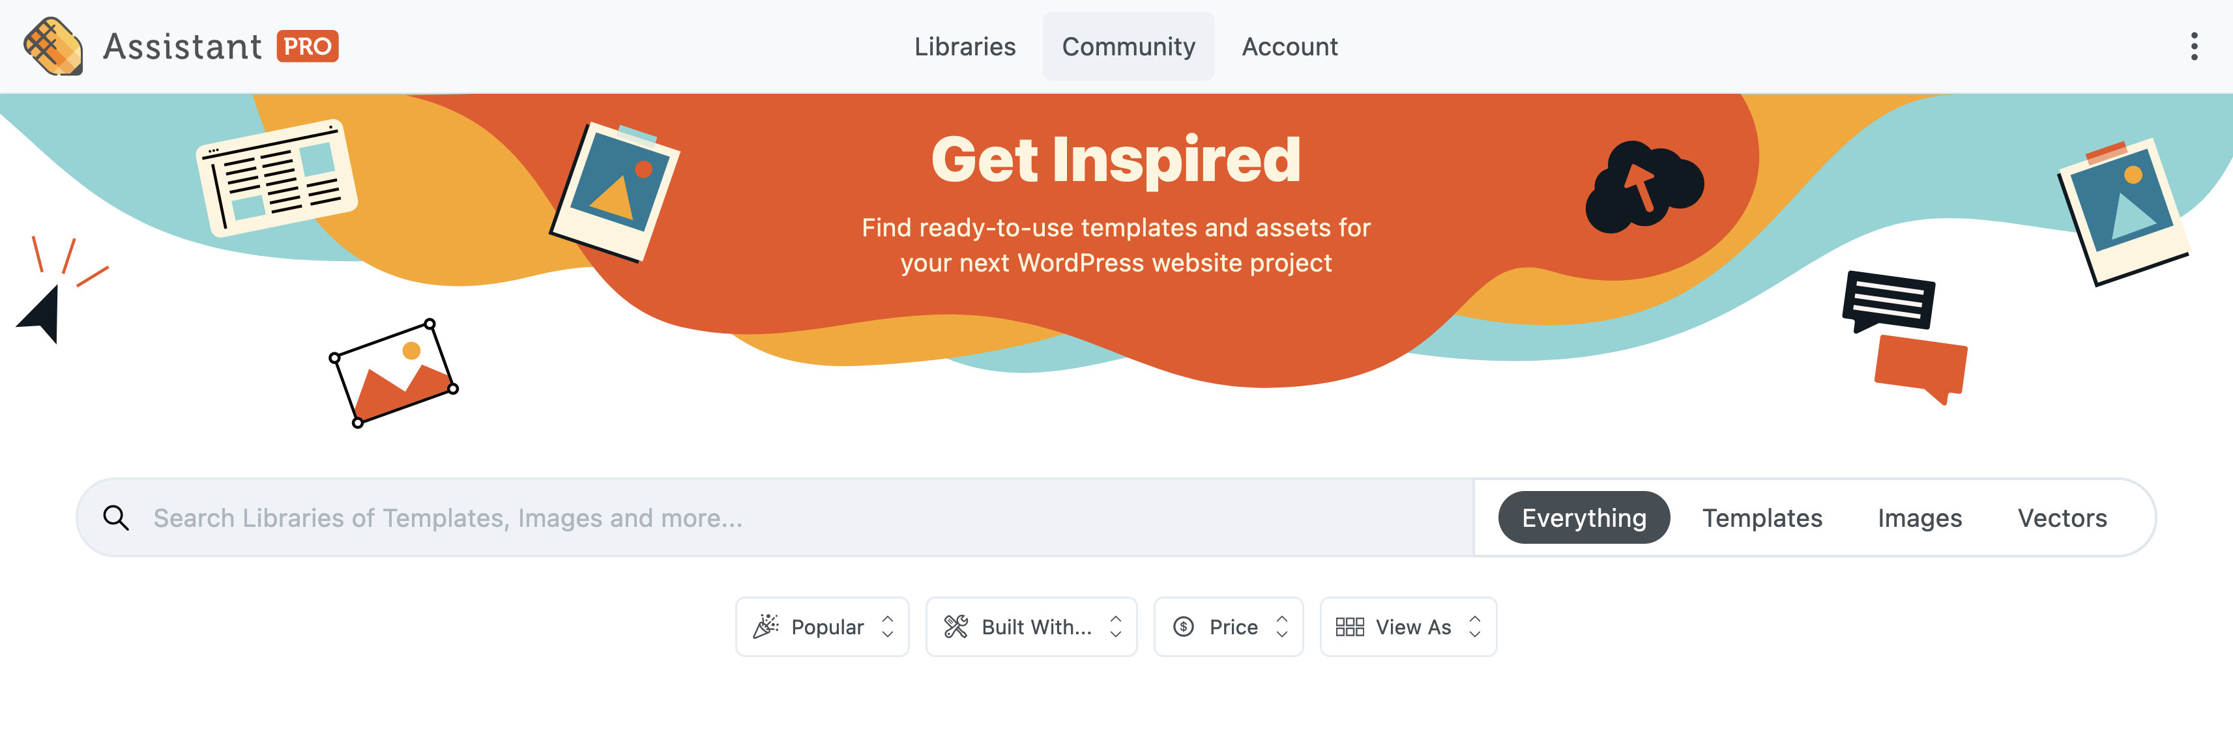
Task: Click the party popper icon on Popular filter
Action: tap(766, 626)
